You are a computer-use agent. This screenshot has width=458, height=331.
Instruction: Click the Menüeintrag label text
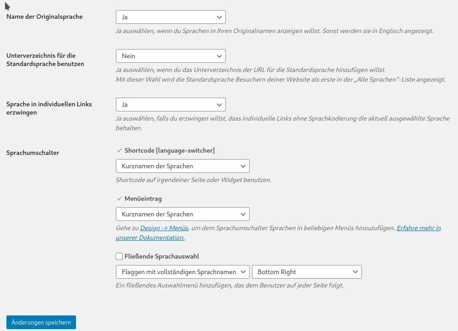pyautogui.click(x=143, y=199)
